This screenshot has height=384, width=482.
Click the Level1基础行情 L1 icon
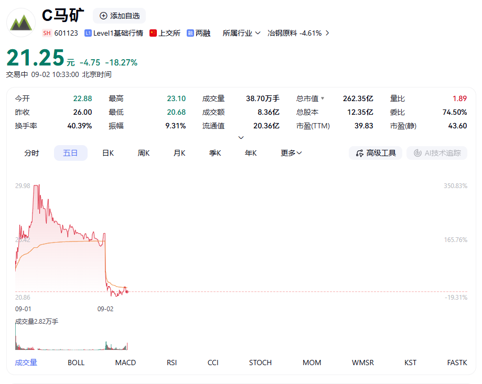[88, 33]
